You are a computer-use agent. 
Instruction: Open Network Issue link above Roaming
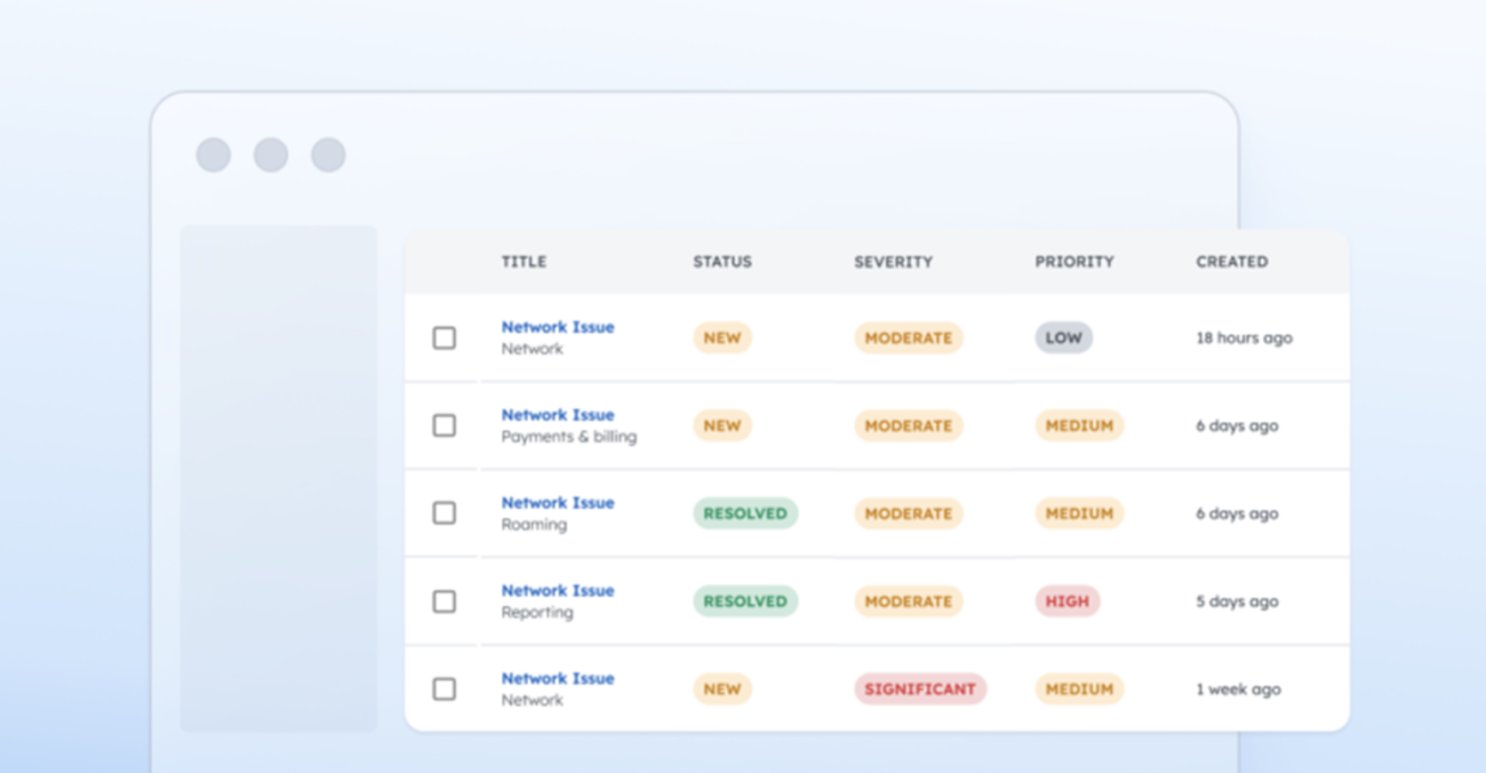(557, 503)
